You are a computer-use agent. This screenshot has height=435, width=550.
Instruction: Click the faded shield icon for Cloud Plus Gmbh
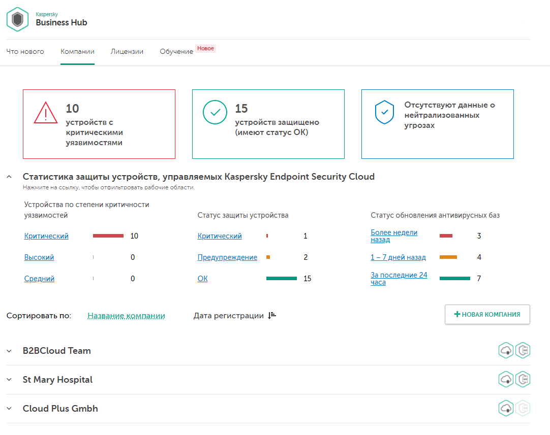523,408
